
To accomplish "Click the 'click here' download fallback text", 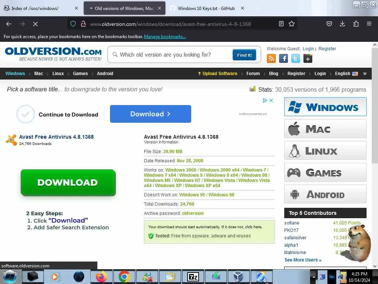I will coord(253,227).
